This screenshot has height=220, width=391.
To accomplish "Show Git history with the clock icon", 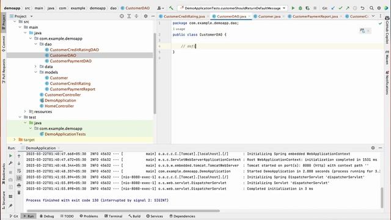I will pos(355,8).
